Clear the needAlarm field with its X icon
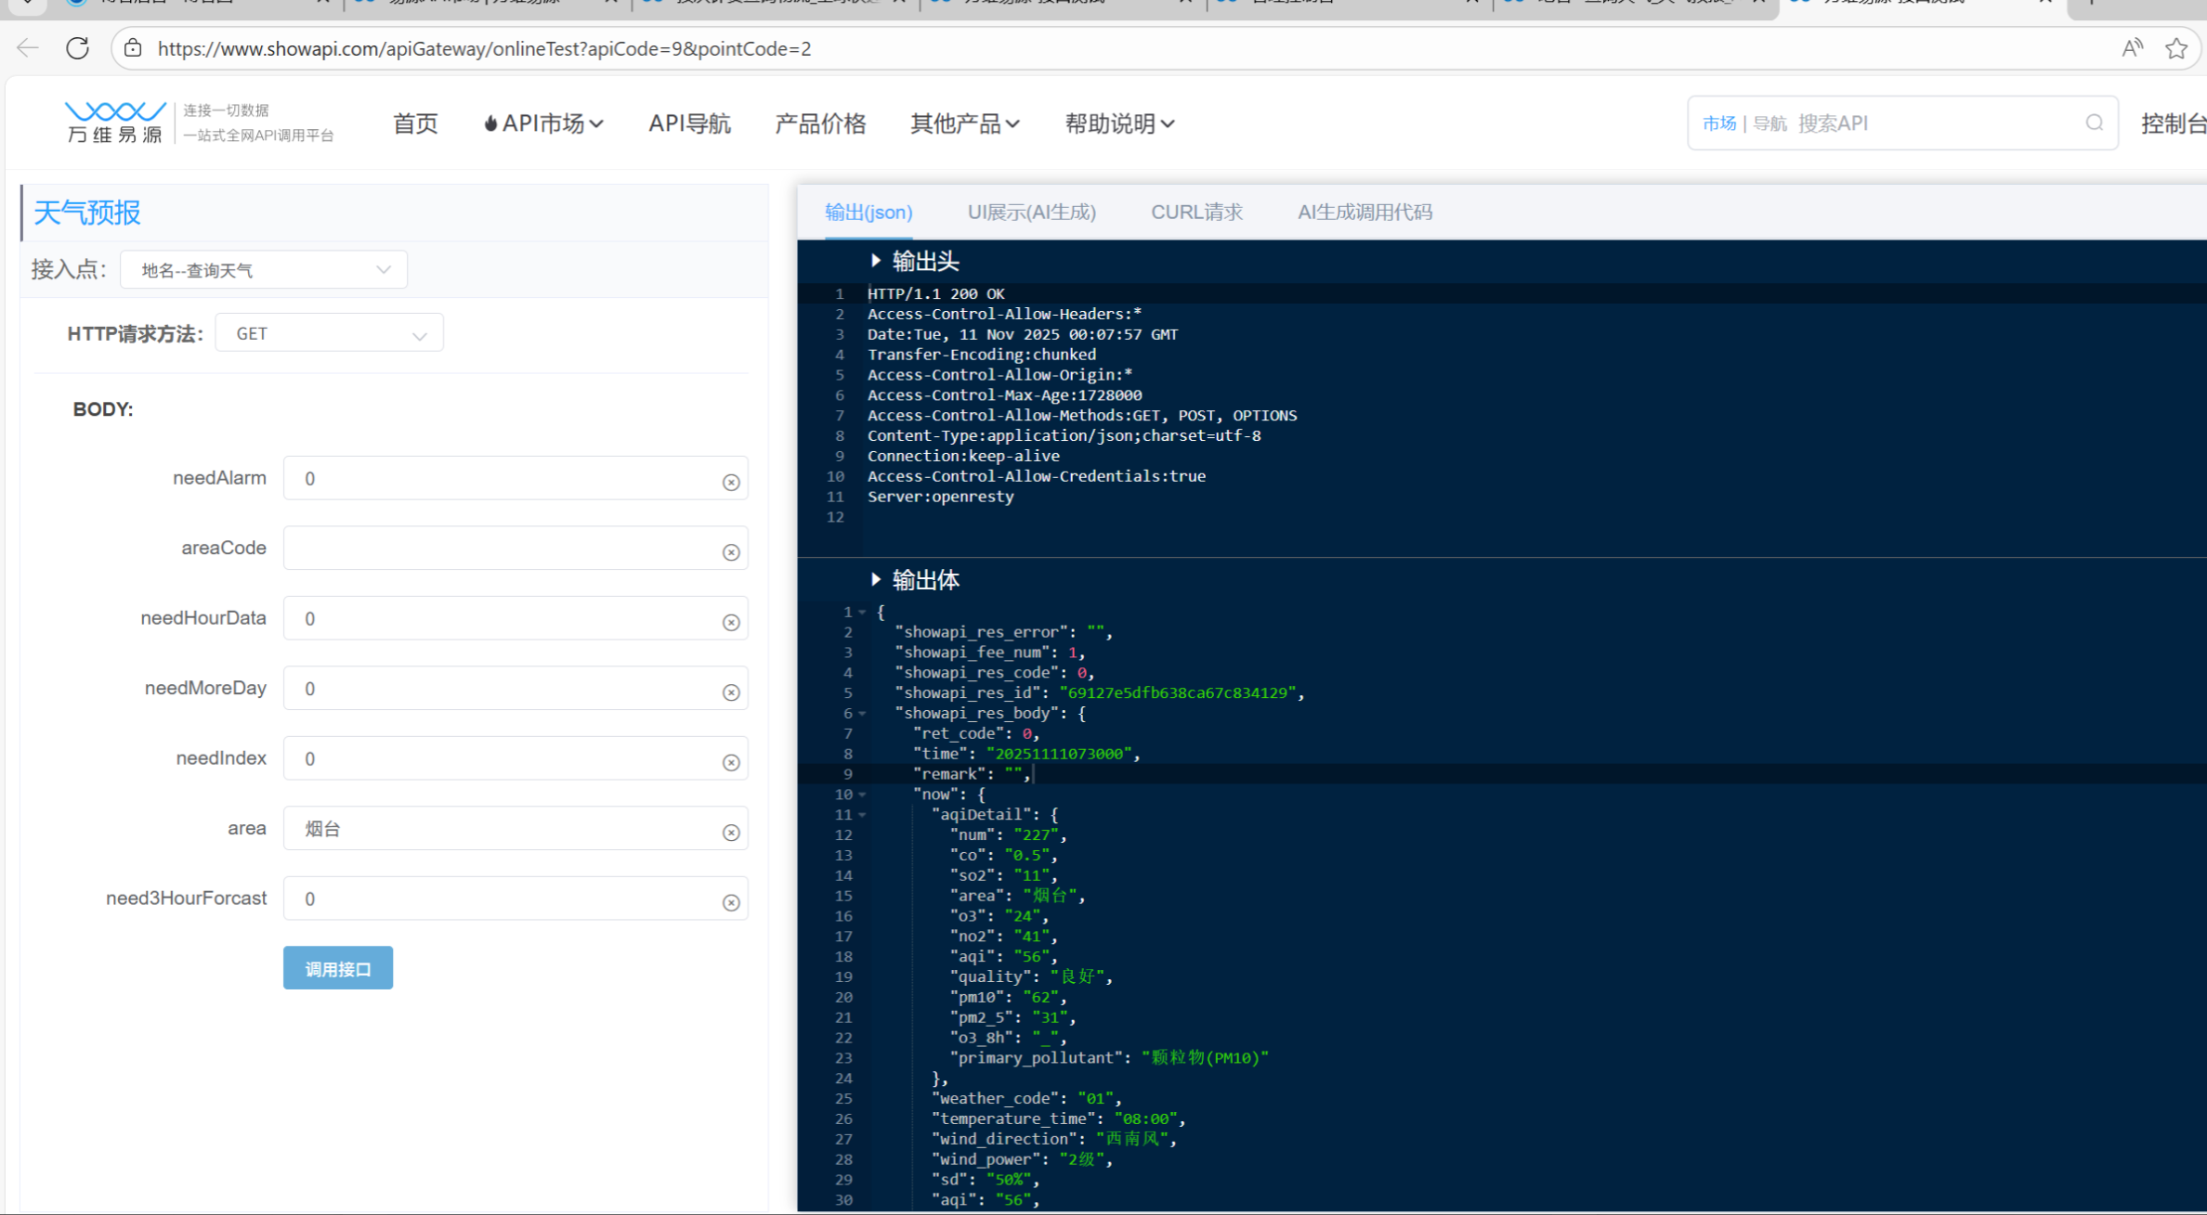 [x=731, y=482]
